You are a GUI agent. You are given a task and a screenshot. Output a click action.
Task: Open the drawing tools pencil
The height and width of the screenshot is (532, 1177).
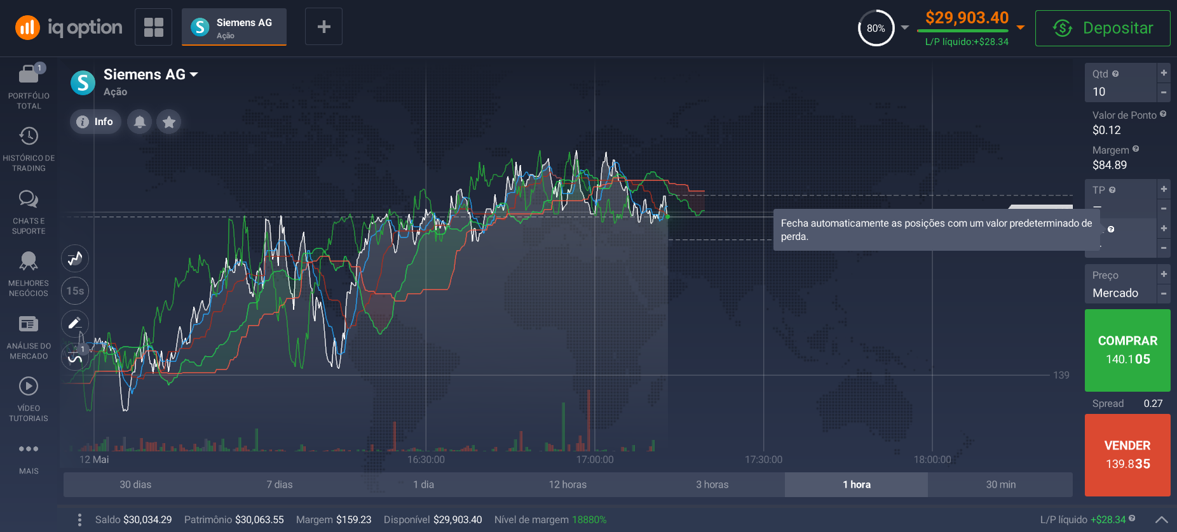click(x=75, y=323)
